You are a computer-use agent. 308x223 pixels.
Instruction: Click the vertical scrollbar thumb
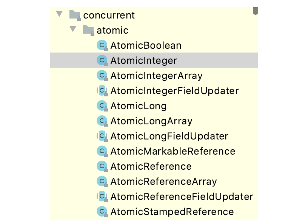click(x=256, y=11)
